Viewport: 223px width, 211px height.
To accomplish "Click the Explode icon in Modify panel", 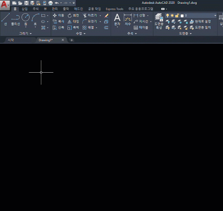I will (x=106, y=22).
